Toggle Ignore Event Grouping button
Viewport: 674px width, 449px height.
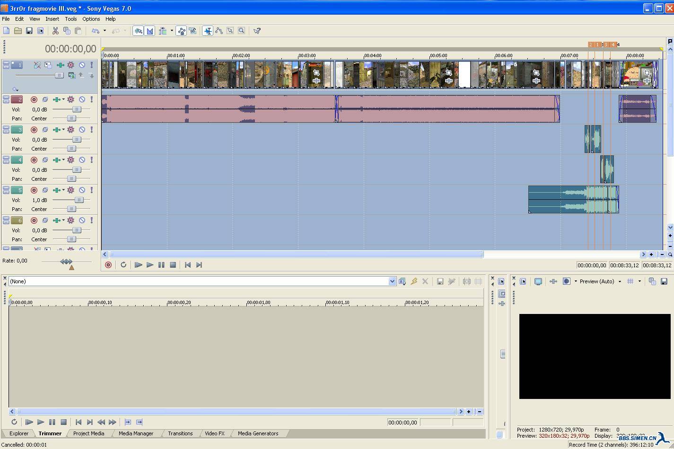point(193,31)
